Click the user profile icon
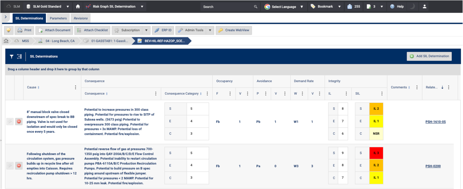This screenshot has width=463, height=189. pyautogui.click(x=425, y=7)
